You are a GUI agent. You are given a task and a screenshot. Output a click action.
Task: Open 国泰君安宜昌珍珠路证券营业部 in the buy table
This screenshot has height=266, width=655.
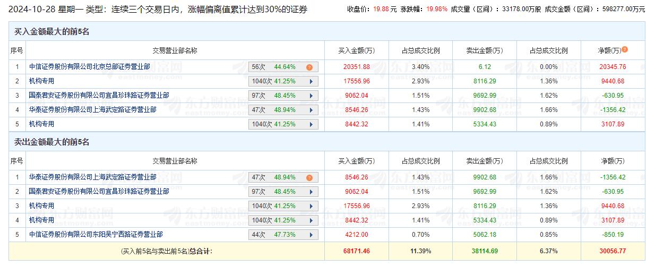point(99,96)
